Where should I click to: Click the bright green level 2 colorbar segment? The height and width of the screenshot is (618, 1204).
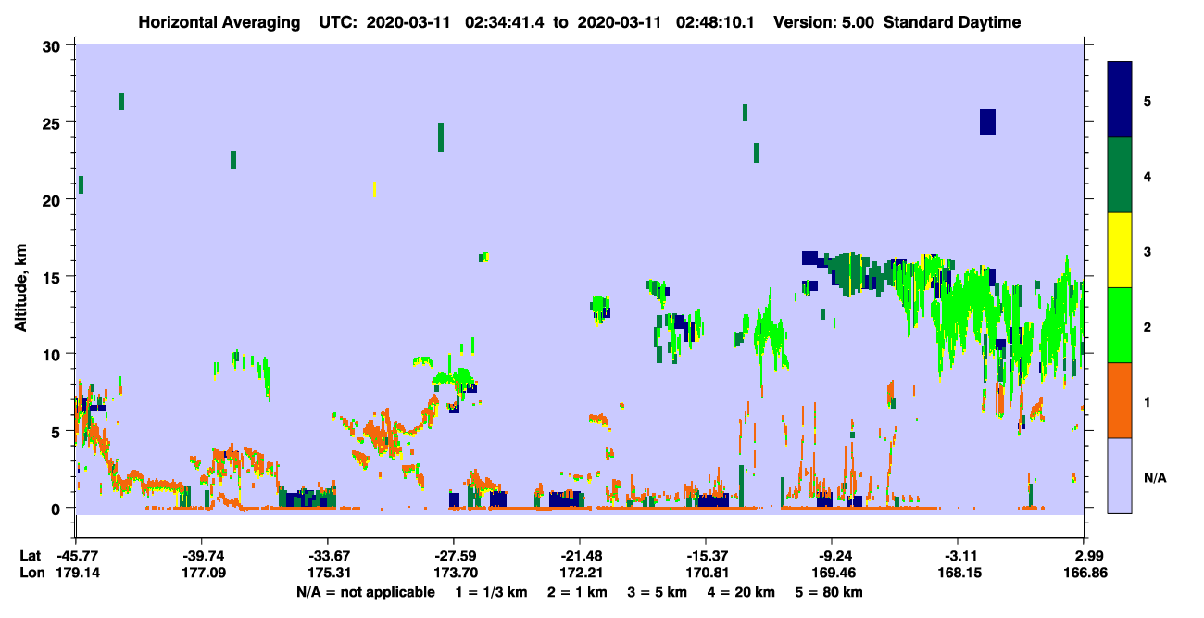[1120, 325]
